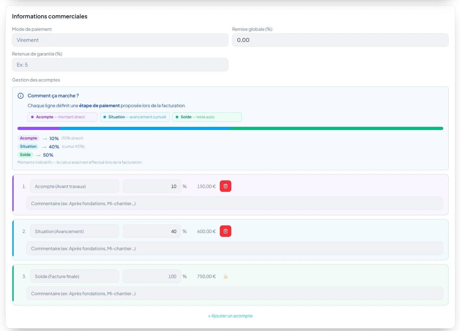The width and height of the screenshot is (460, 331).
Task: Click the Situation legend chip
Action: click(x=135, y=117)
